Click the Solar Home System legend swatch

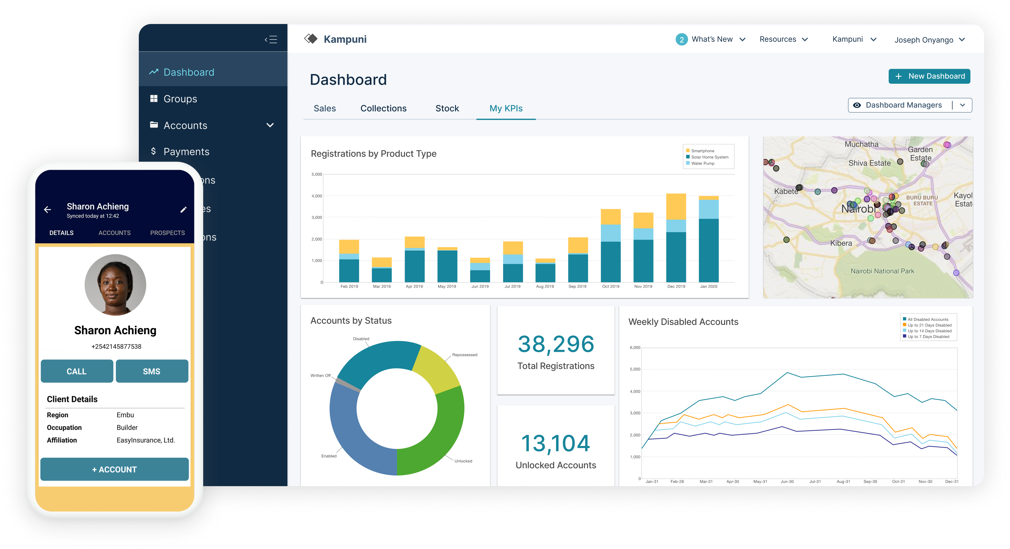688,157
